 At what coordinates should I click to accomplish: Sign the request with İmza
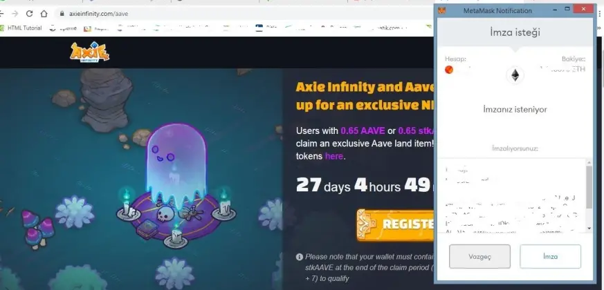coord(550,257)
